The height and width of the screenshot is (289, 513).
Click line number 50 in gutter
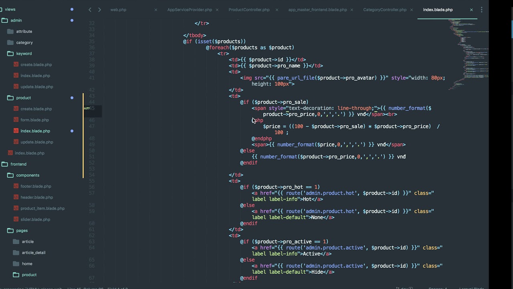click(92, 151)
